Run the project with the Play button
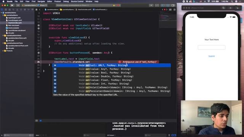 pos(12,5)
